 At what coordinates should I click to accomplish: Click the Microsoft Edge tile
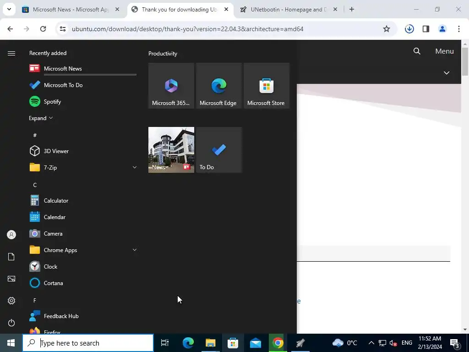click(219, 86)
